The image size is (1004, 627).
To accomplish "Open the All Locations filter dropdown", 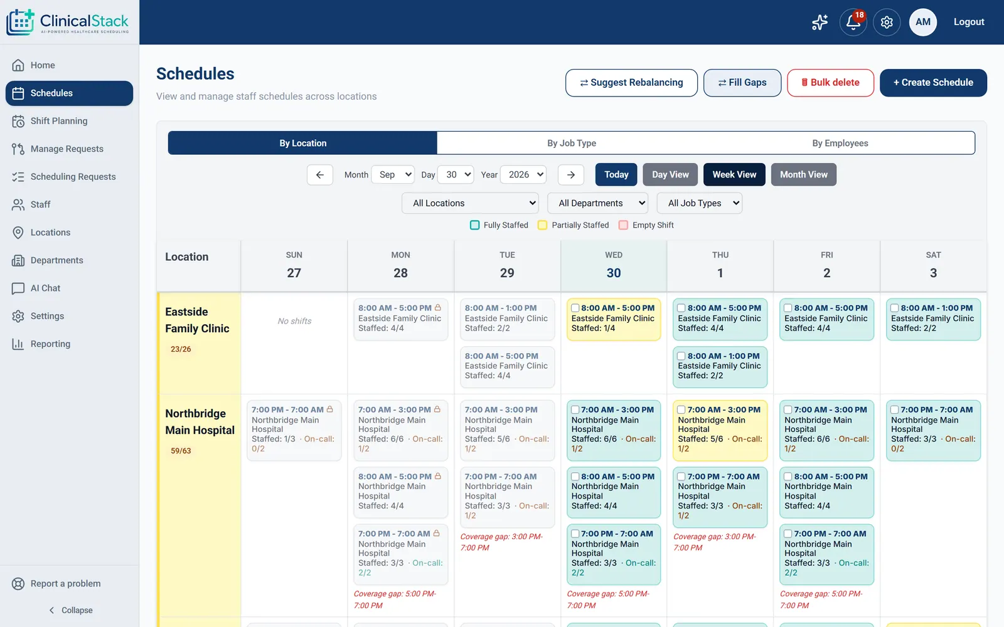I will [471, 203].
